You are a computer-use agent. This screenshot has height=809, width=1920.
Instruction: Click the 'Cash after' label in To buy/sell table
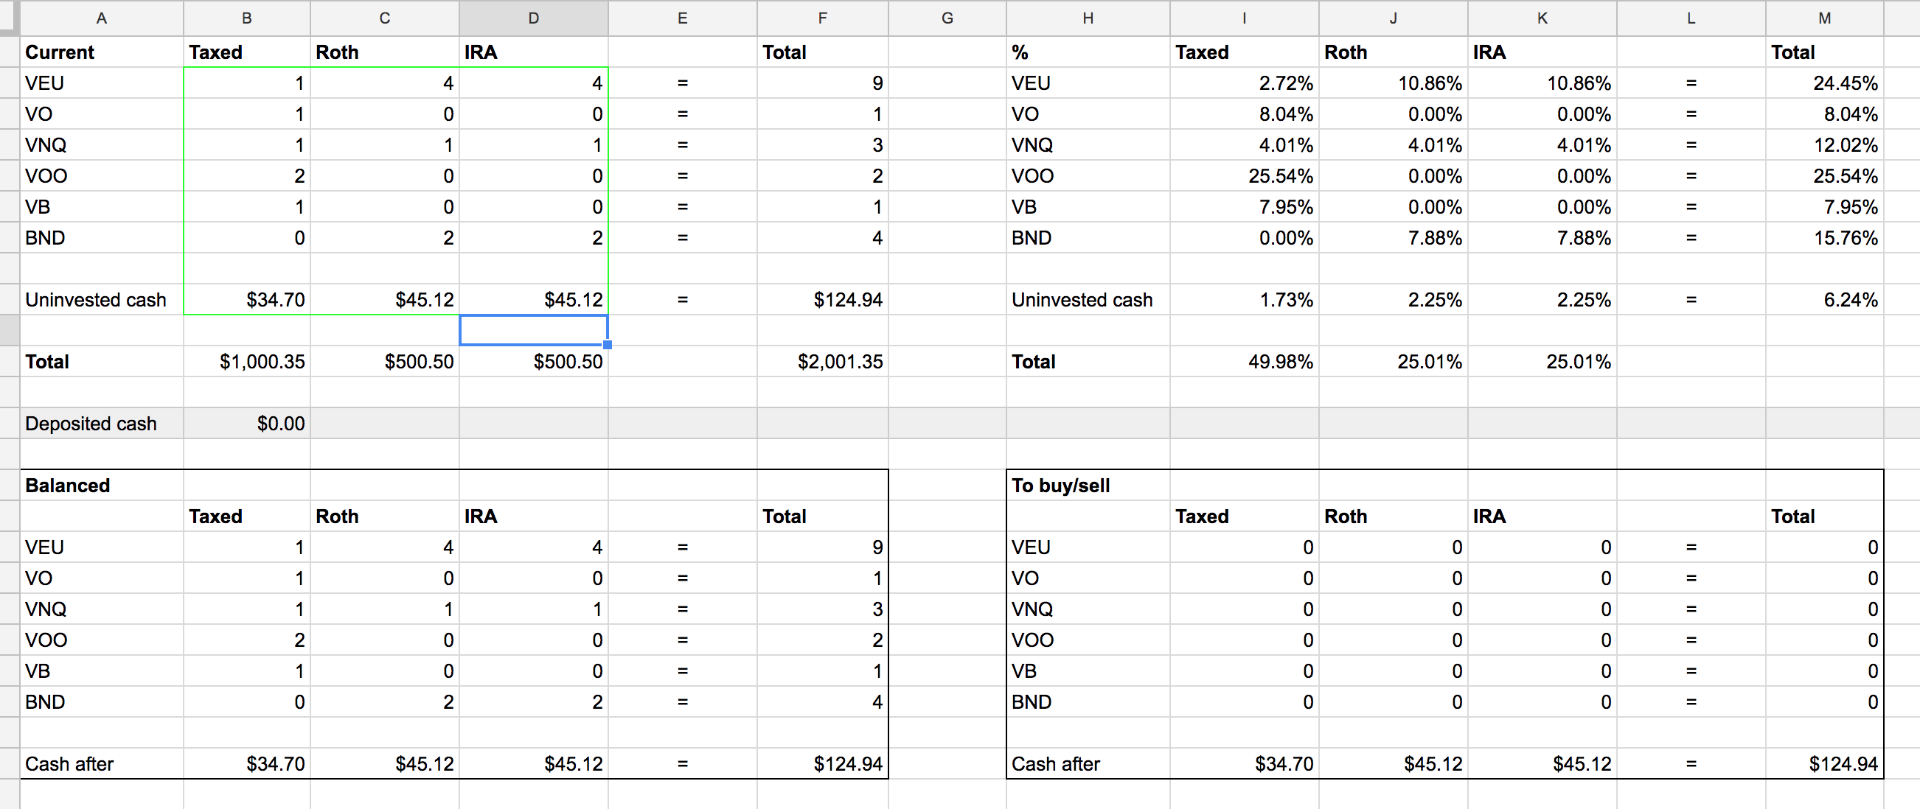tap(1055, 763)
